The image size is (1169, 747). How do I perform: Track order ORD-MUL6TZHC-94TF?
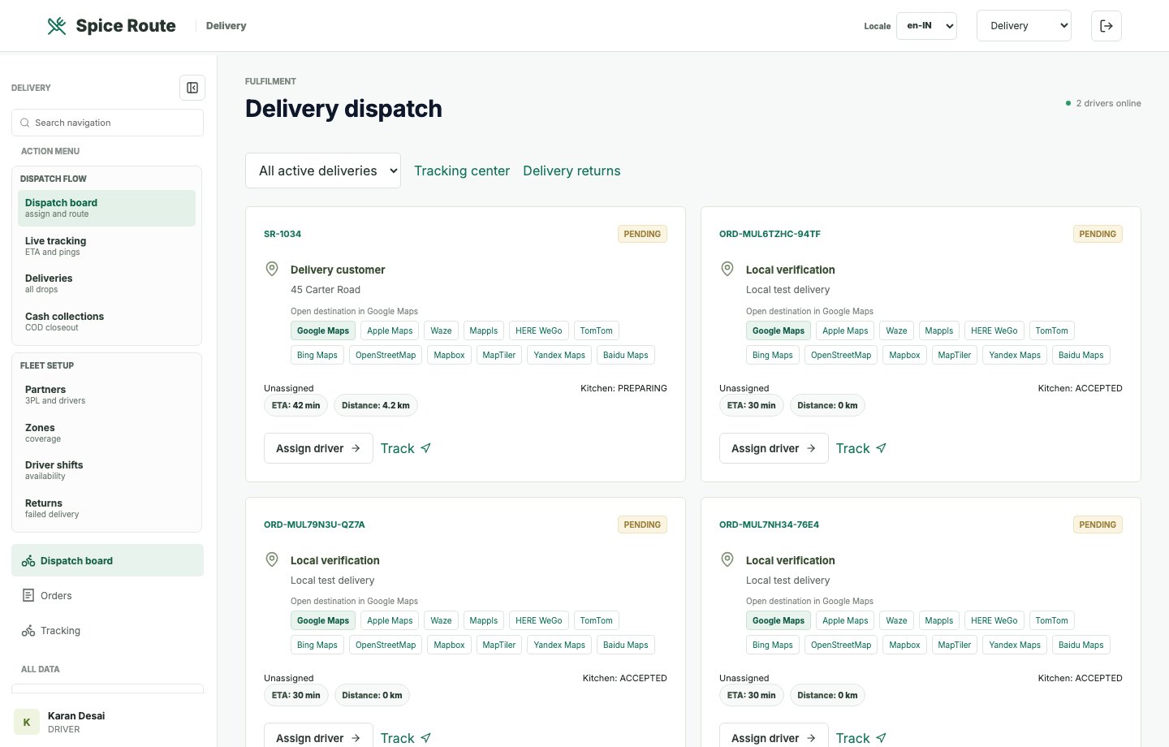pos(861,448)
